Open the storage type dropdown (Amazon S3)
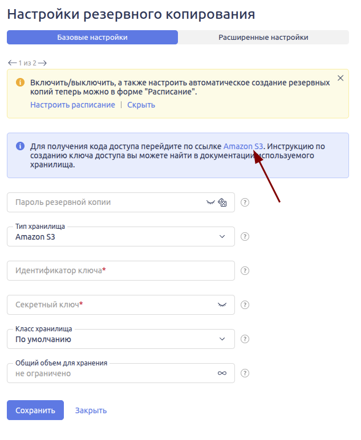This screenshot has height=440, width=361. (121, 237)
